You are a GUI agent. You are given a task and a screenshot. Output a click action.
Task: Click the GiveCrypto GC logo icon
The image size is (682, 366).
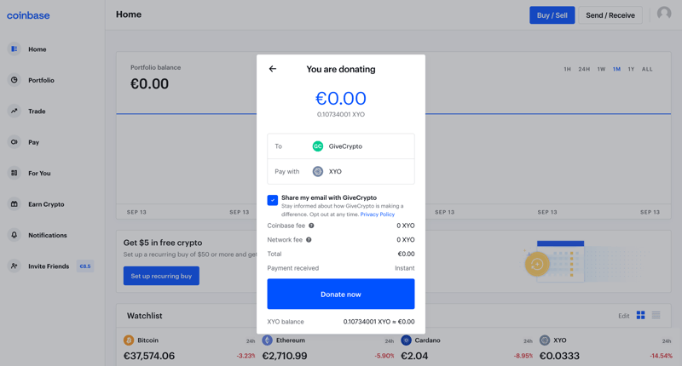pyautogui.click(x=318, y=146)
